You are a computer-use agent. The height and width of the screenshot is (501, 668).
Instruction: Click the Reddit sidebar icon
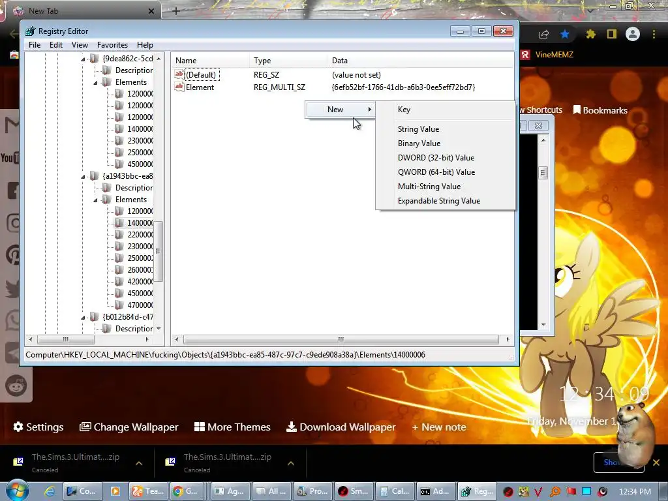coord(16,386)
